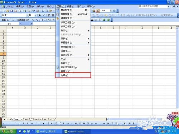The image size is (179, 134).
Task: Select the Cut scissors icon
Action: pos(43,11)
